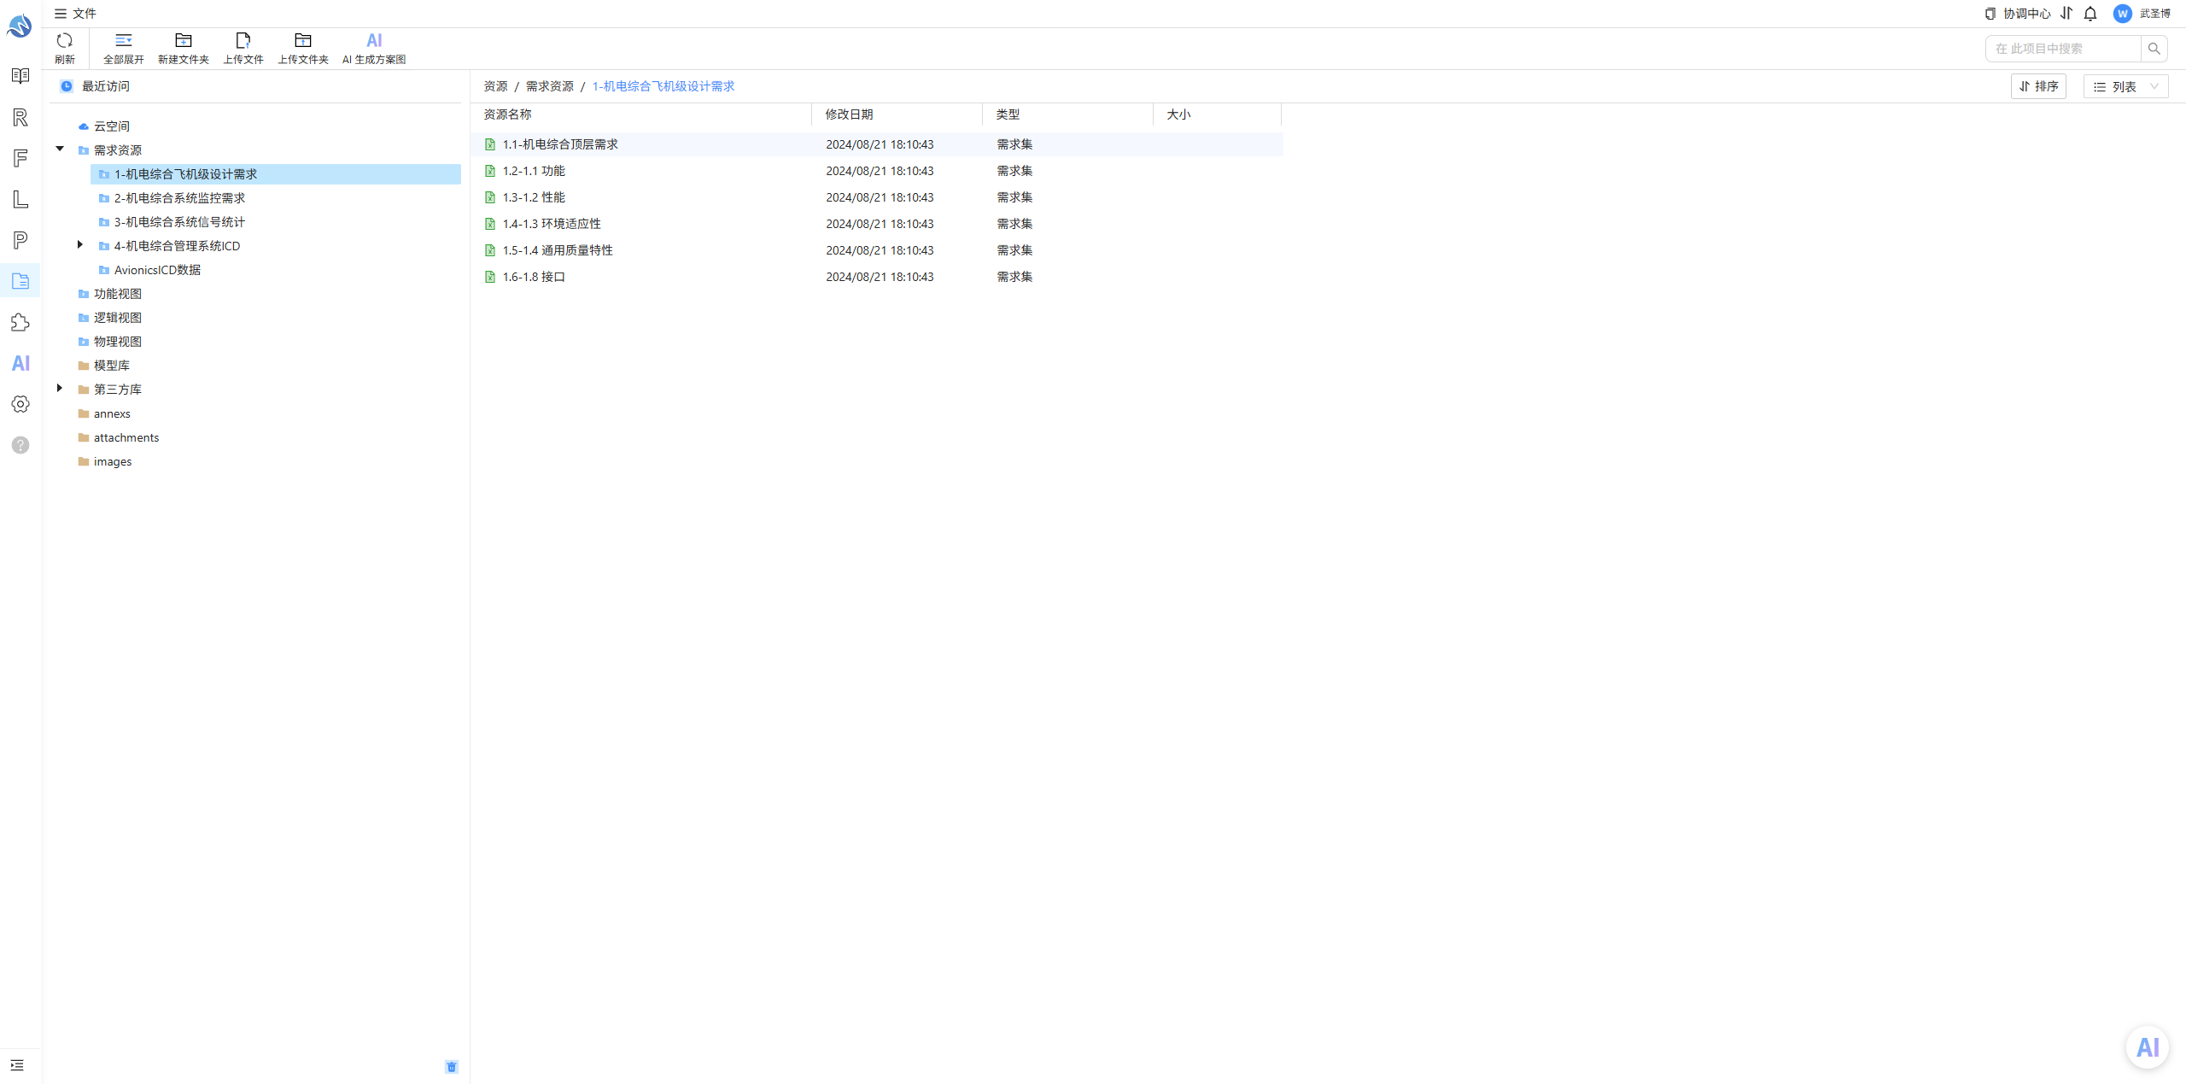Select the attachments folder
The height and width of the screenshot is (1084, 2186).
click(126, 437)
